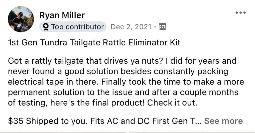
Task: Open the three-dot post options menu
Action: point(241,13)
